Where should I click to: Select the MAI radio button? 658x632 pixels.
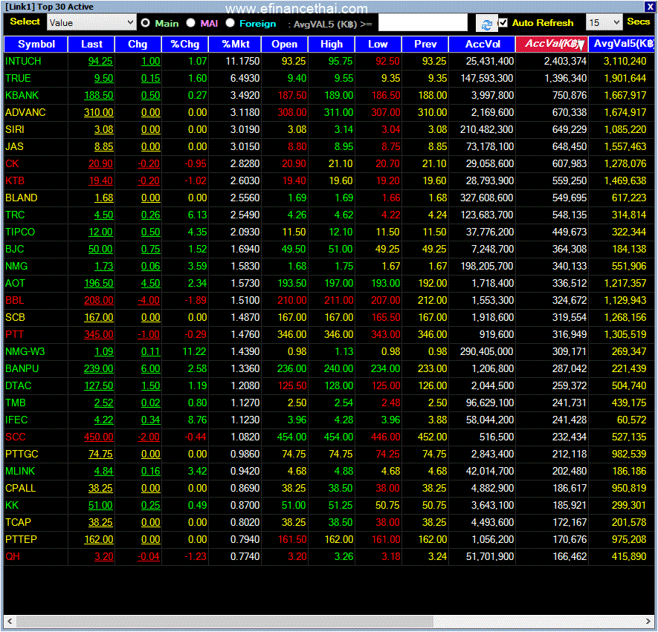coord(190,23)
